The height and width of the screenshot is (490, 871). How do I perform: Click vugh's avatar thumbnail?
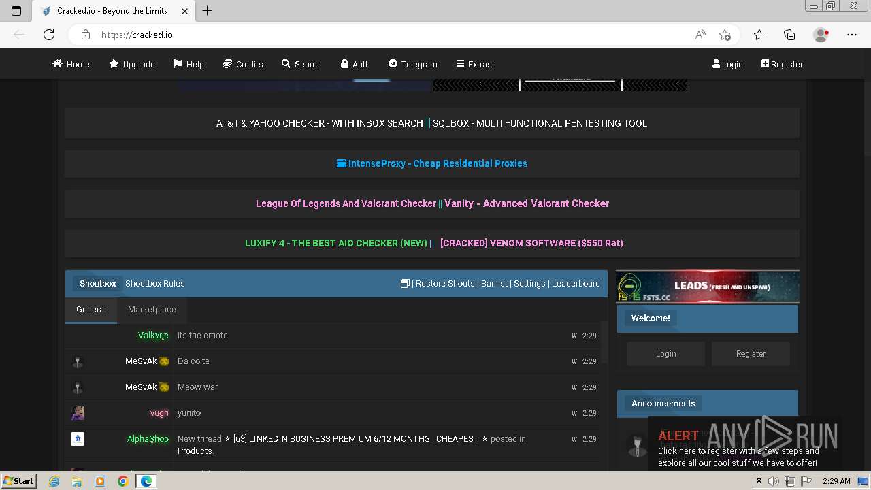click(x=78, y=413)
